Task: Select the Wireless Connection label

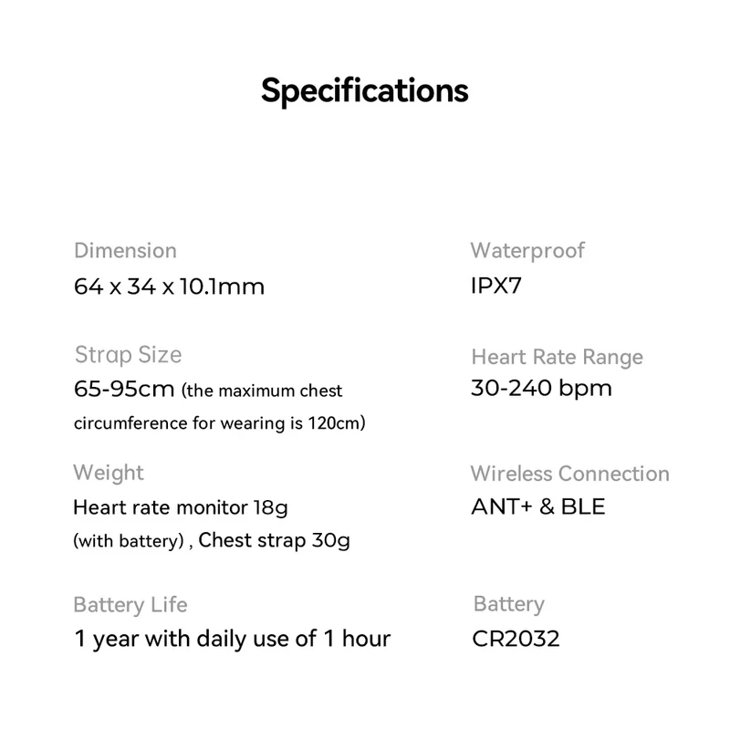Action: pos(569,474)
